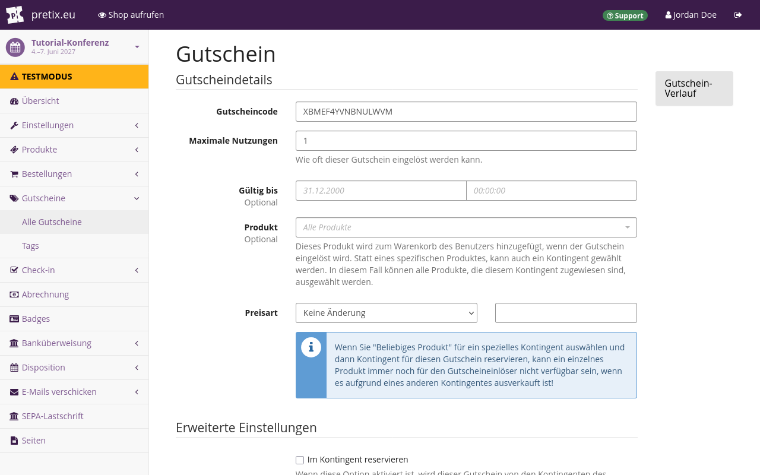
Task: Go to Übersicht in the sidebar
Action: 74,101
